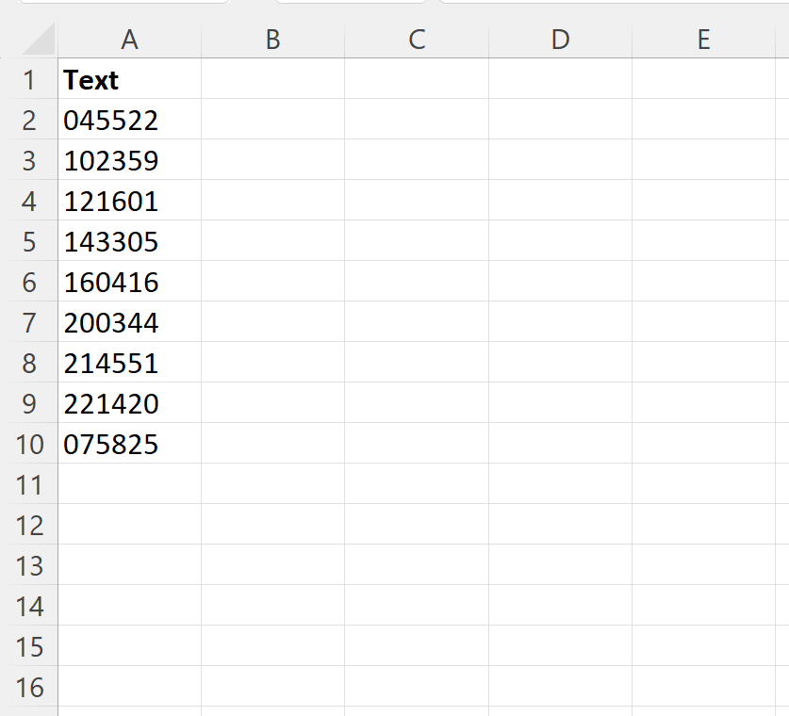Select column E header

[x=702, y=40]
